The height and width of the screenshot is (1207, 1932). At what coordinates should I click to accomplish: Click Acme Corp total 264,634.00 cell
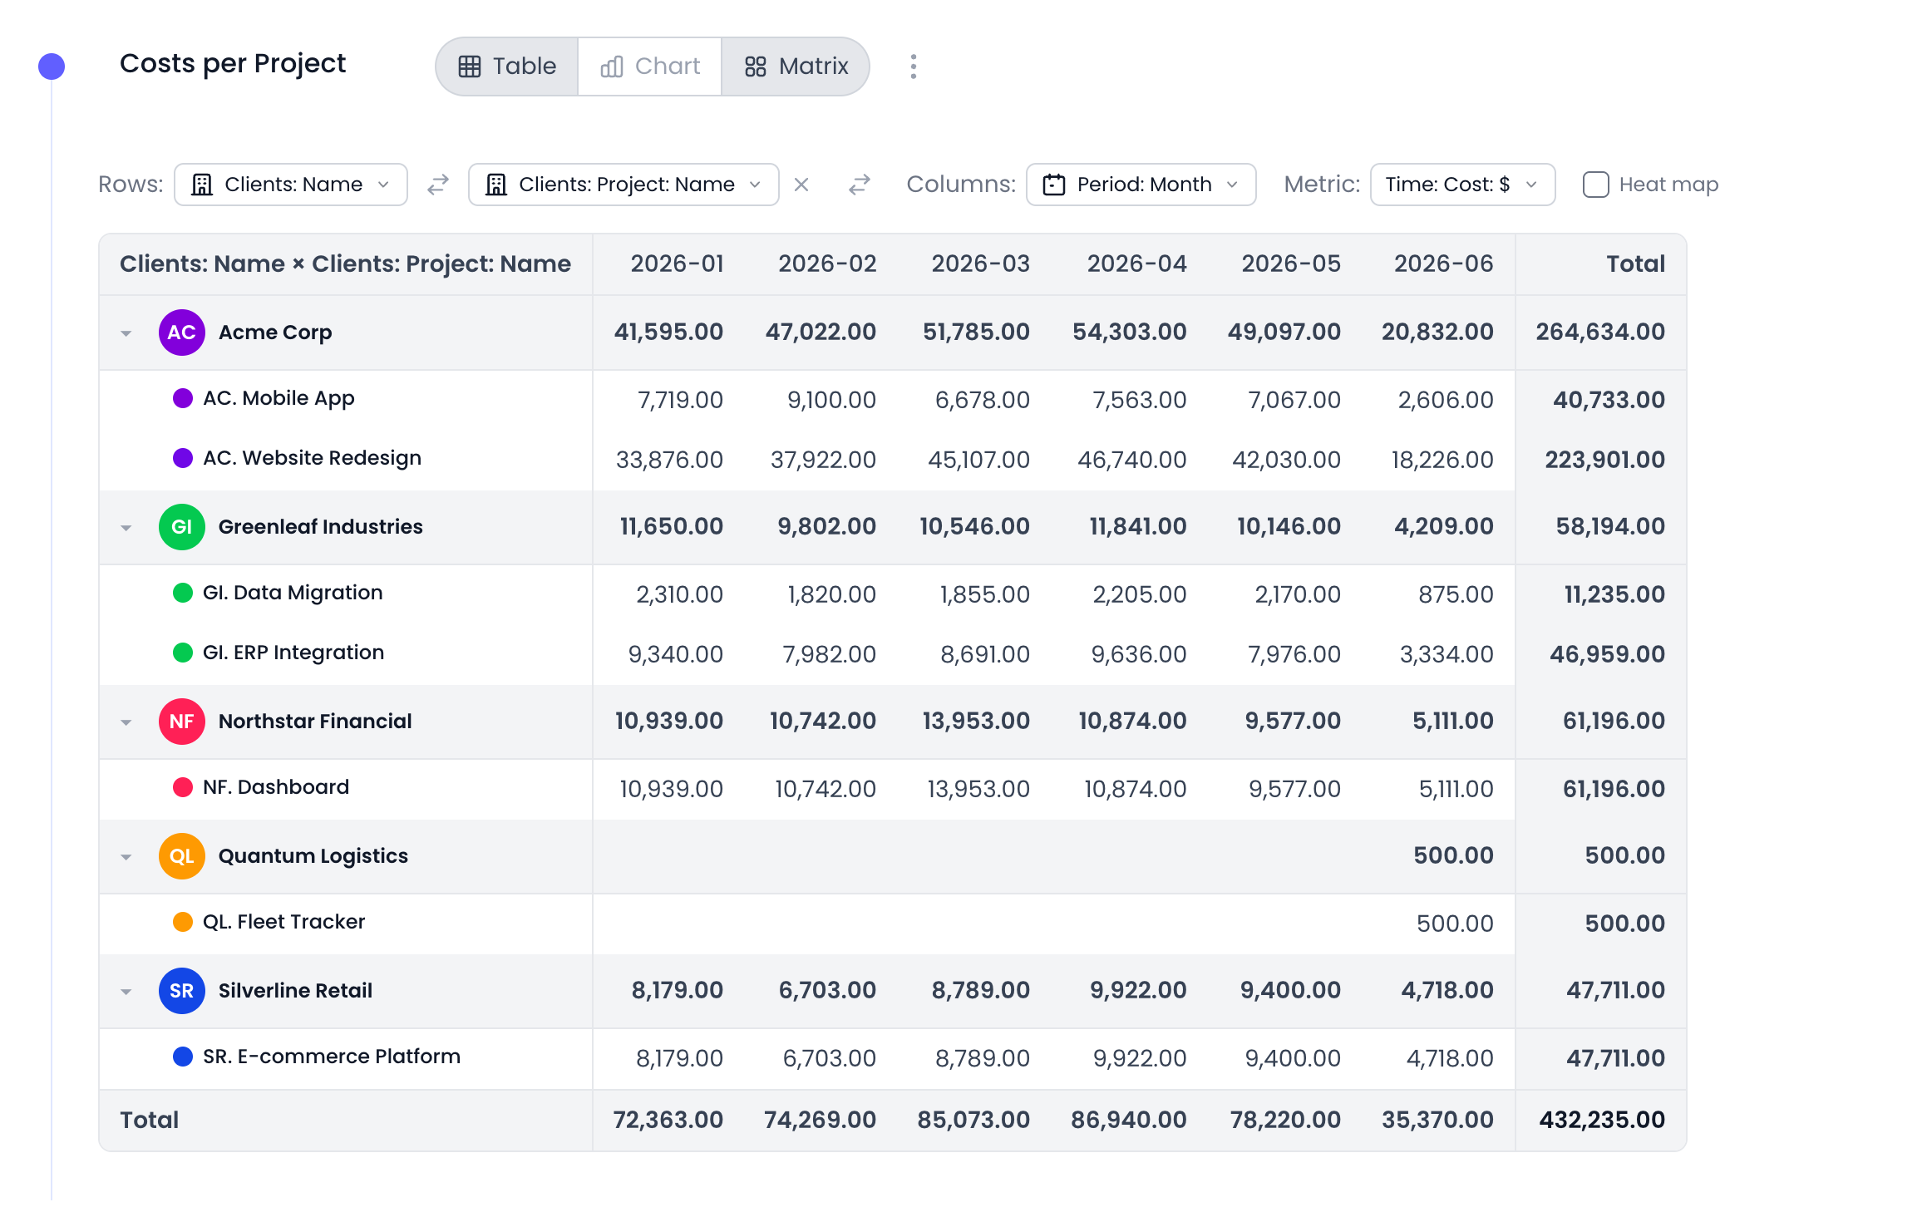point(1600,333)
